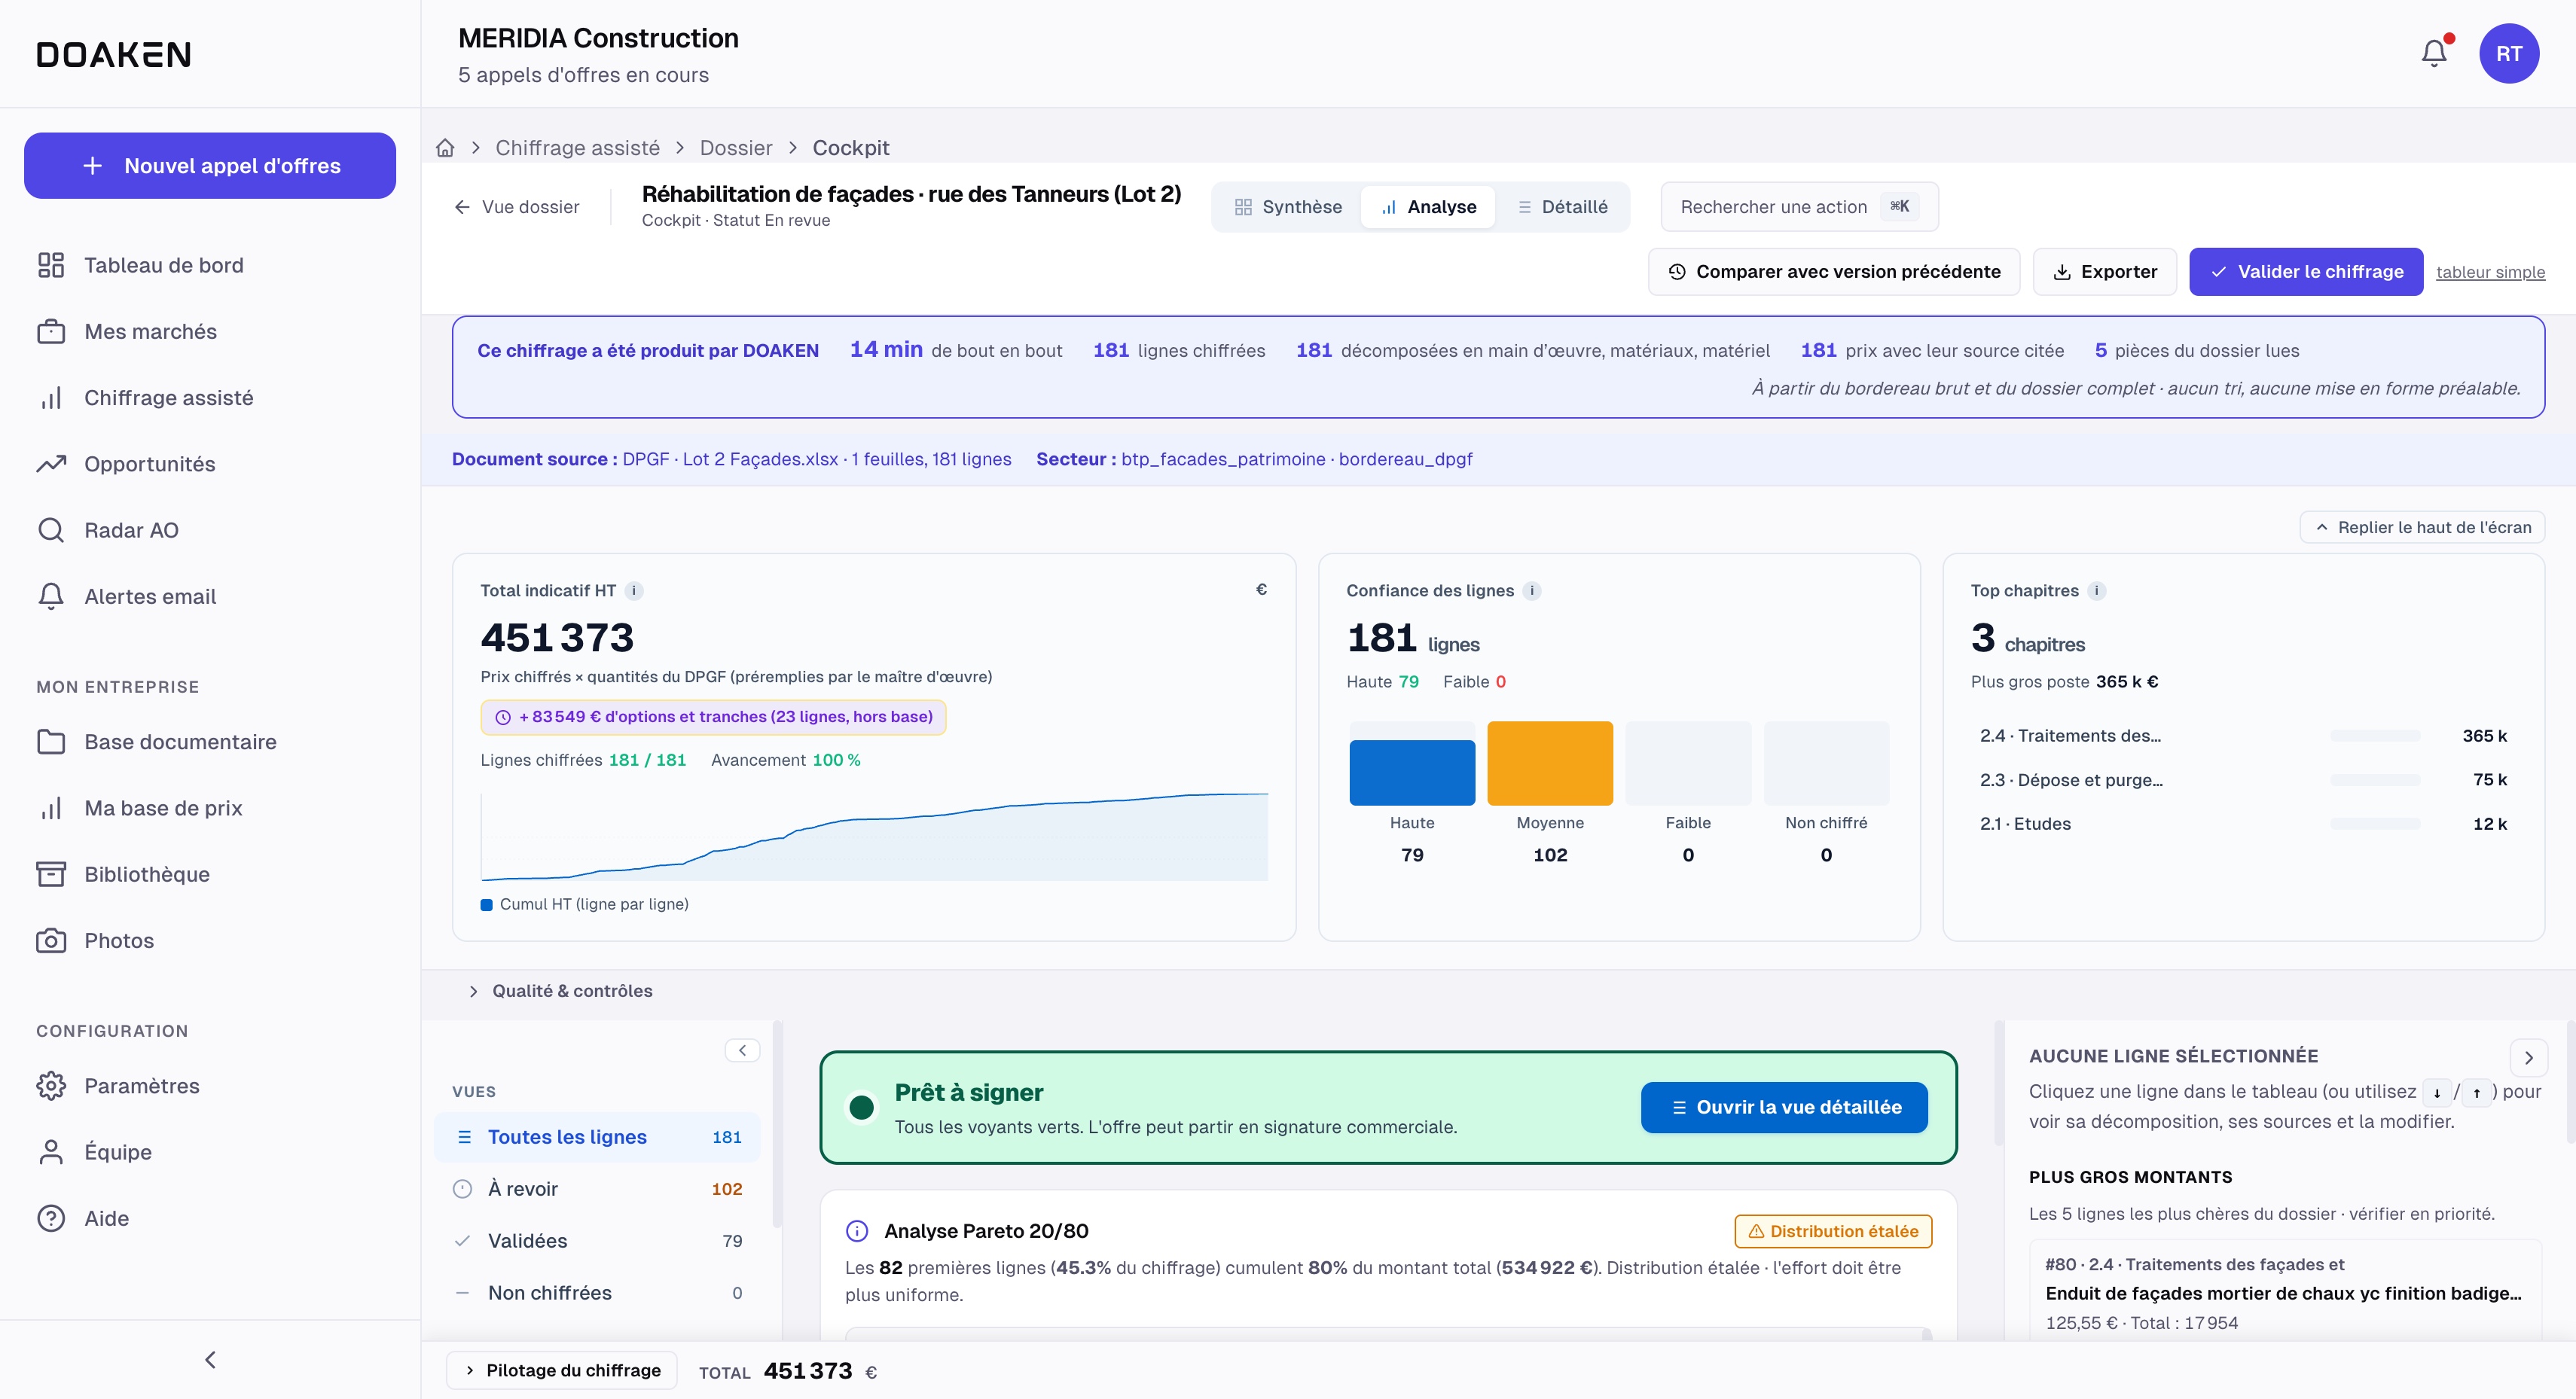The image size is (2576, 1399).
Task: Click Comparer avec version précédente
Action: (1834, 272)
